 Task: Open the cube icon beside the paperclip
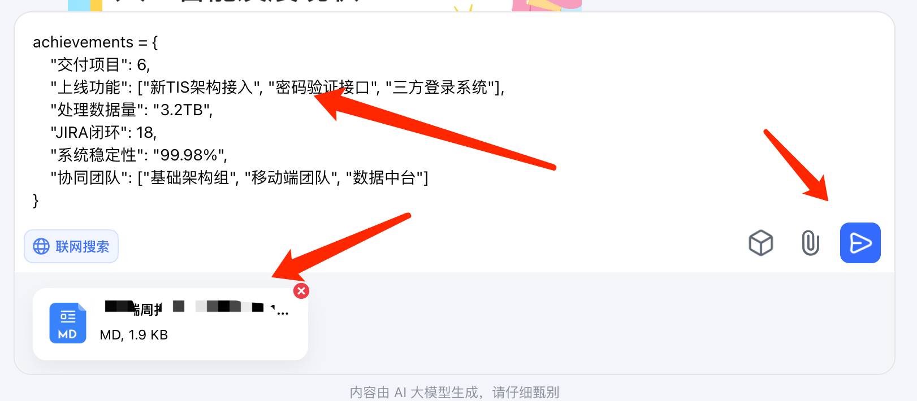tap(761, 243)
